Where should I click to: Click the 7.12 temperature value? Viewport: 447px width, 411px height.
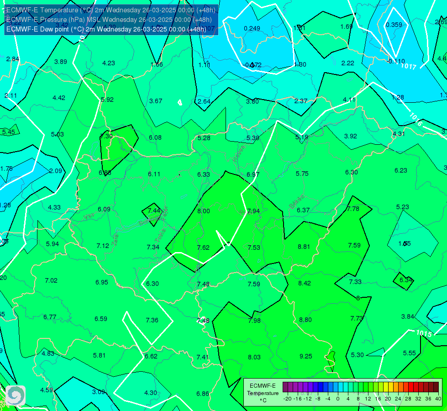coord(103,246)
